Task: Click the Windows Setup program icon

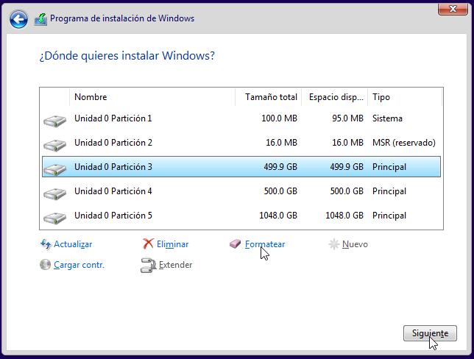Action: 40,19
